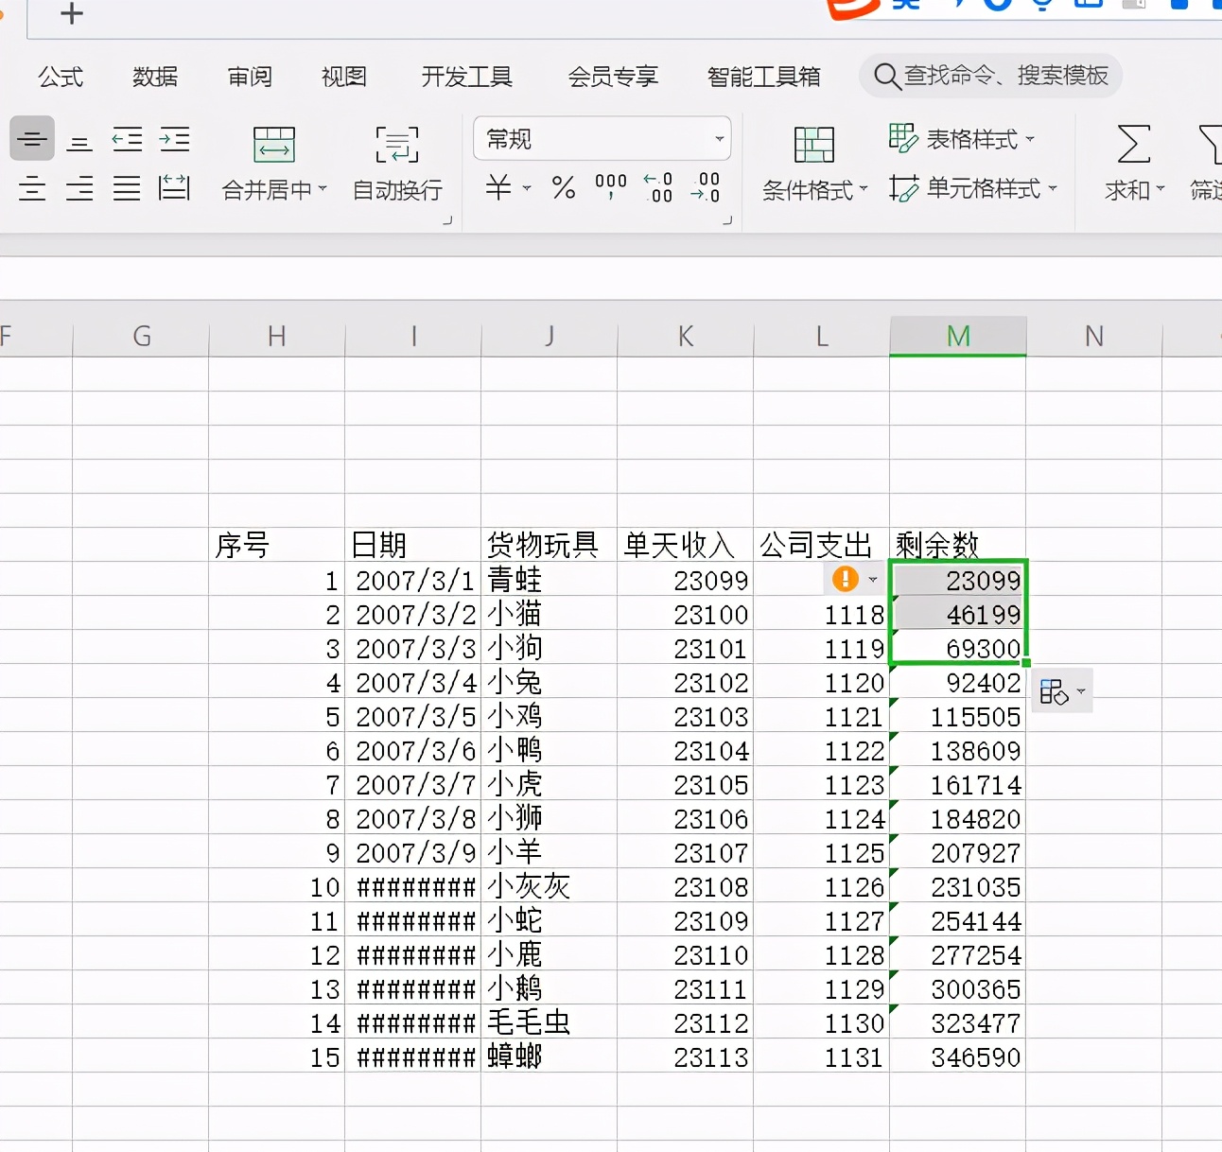Click the justify align icon
Image resolution: width=1222 pixels, height=1152 pixels.
click(127, 188)
